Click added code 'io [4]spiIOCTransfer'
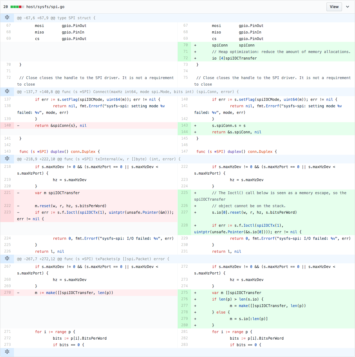This screenshot has width=355, height=357. pyautogui.click(x=234, y=58)
